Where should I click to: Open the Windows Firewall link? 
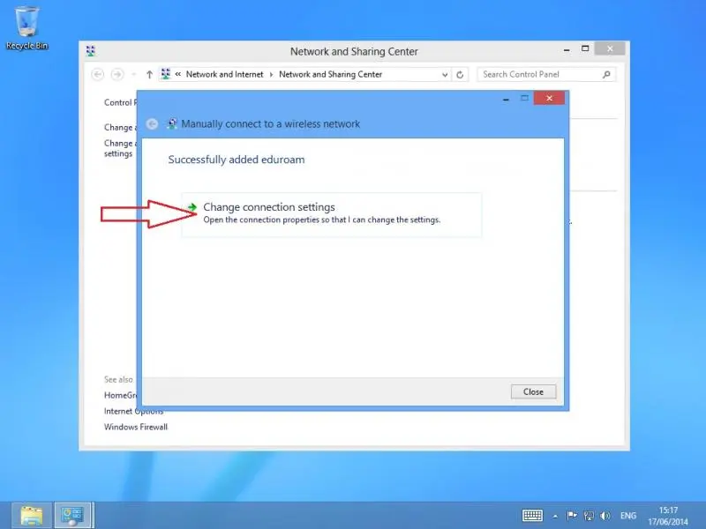[136, 427]
